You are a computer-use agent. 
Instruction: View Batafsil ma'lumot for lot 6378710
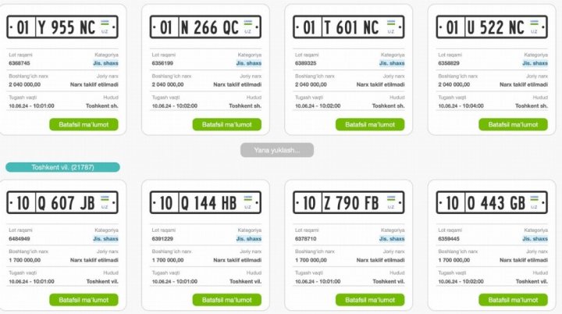[x=371, y=299]
